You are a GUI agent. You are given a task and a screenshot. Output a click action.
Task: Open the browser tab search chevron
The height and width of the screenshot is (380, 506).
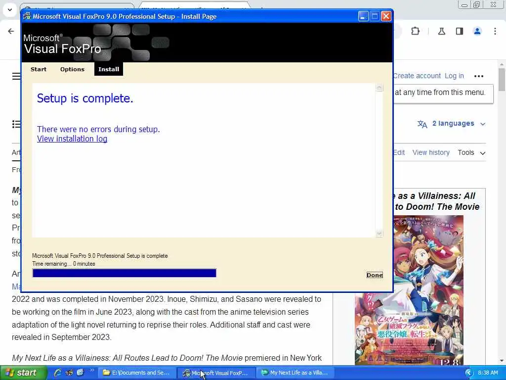(10, 9)
